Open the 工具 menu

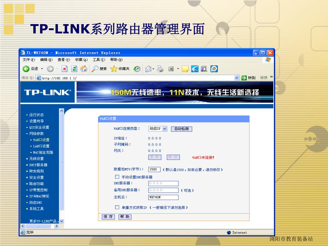pyautogui.click(x=99, y=60)
